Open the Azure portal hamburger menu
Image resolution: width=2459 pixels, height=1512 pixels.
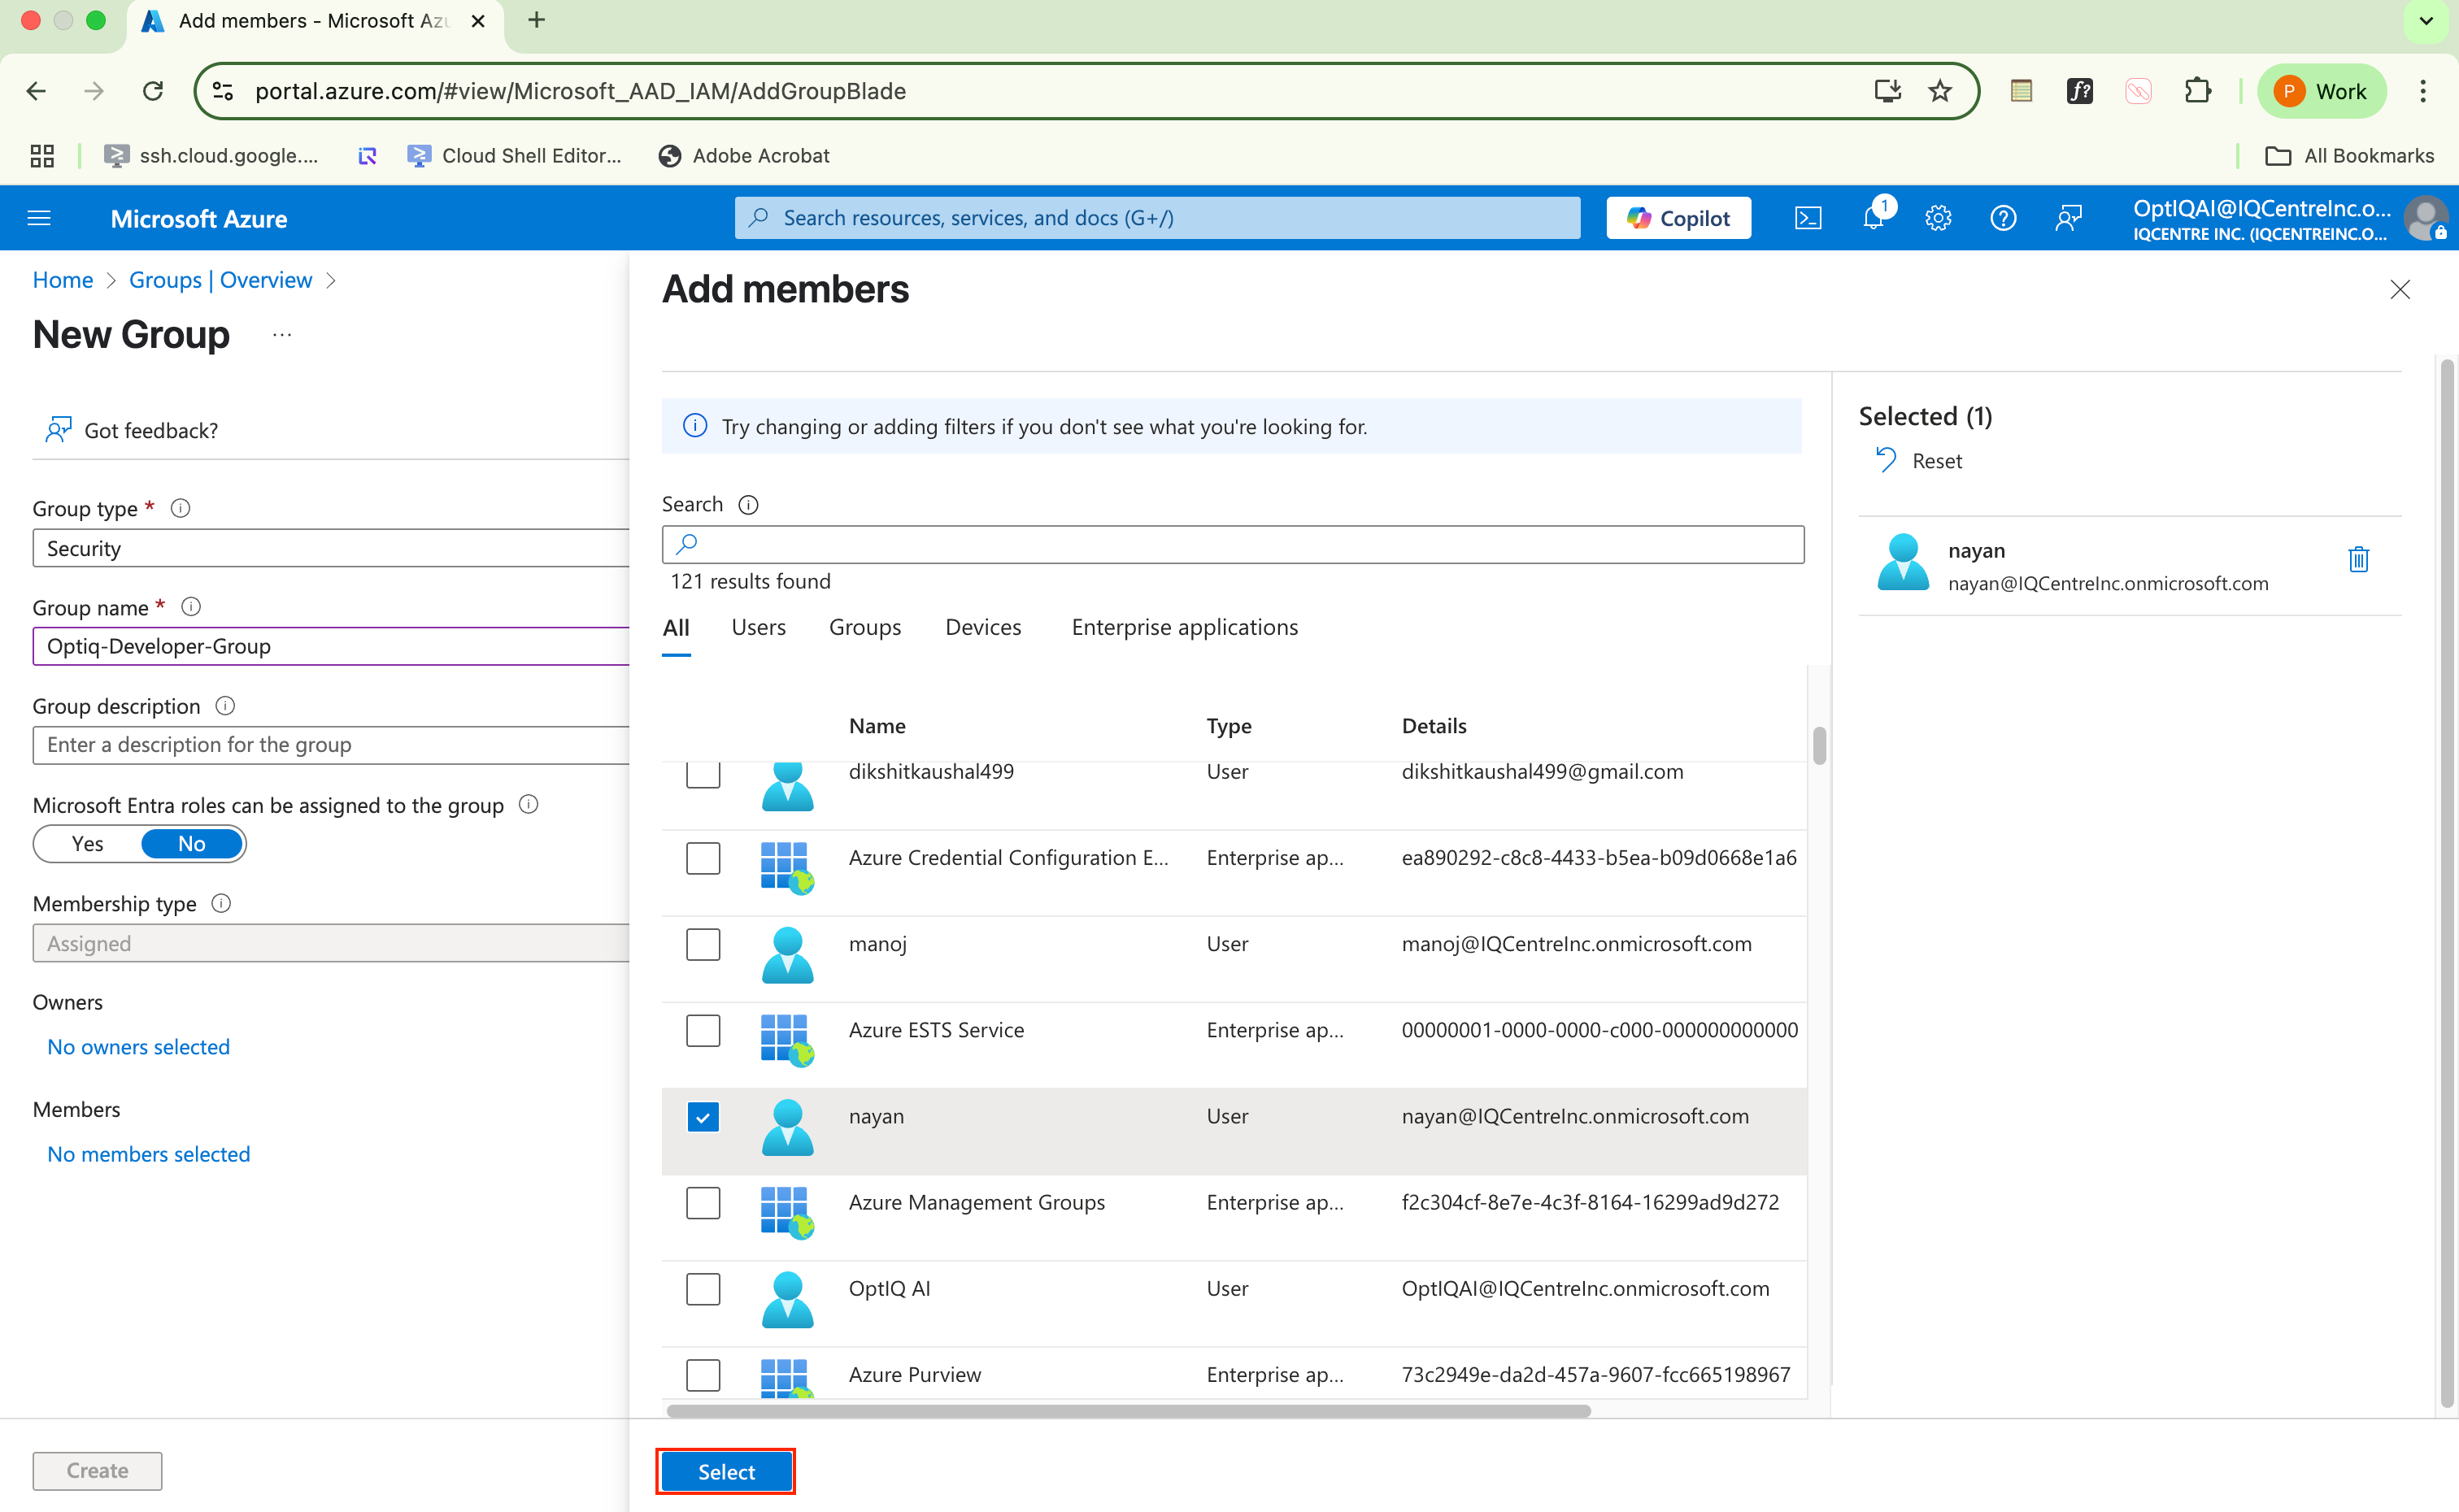39,218
